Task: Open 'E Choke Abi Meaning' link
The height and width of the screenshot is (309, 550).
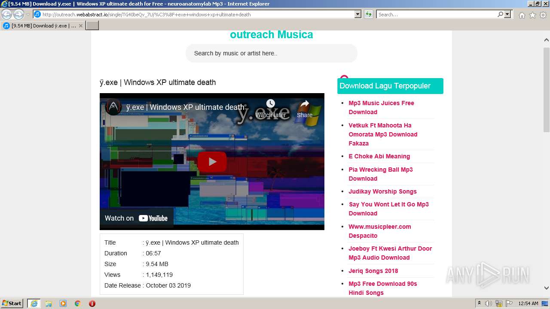Action: (379, 156)
